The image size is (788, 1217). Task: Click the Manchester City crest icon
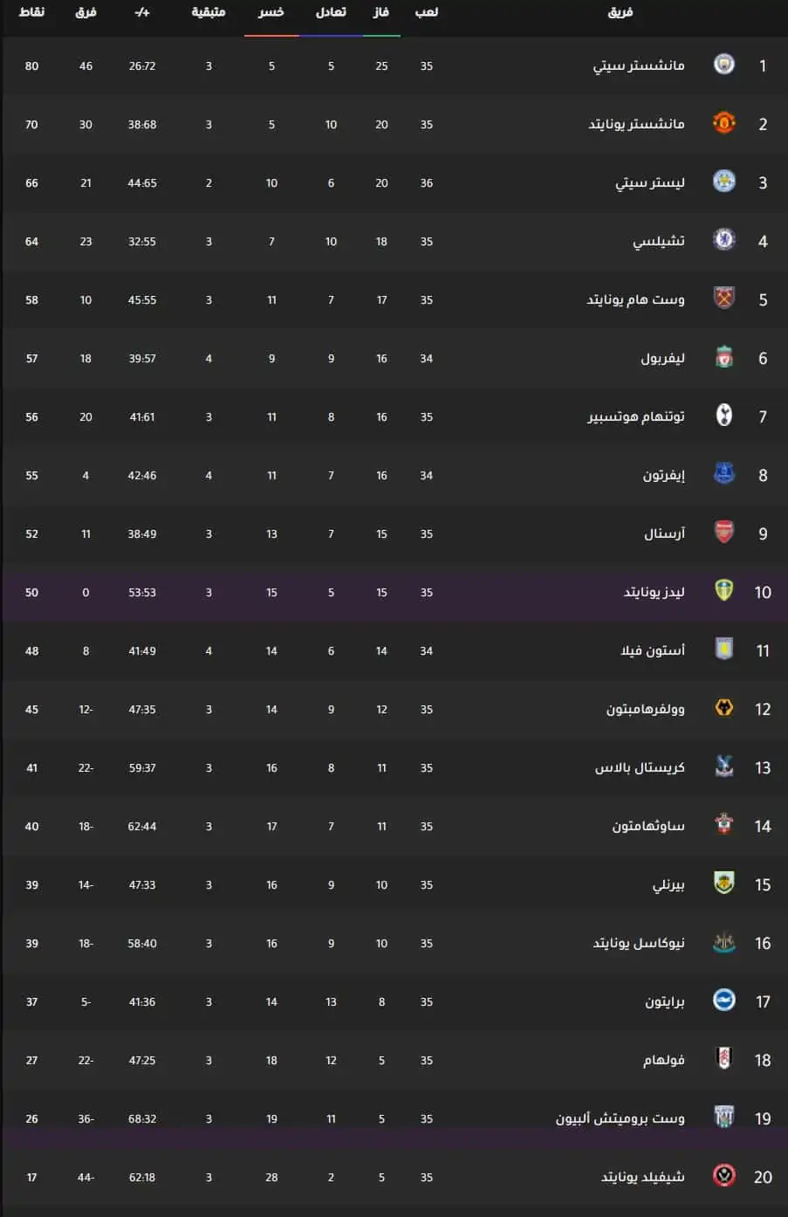(723, 65)
